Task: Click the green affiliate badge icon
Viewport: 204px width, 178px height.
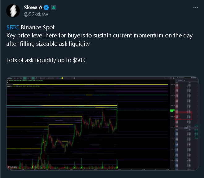Action: point(54,8)
